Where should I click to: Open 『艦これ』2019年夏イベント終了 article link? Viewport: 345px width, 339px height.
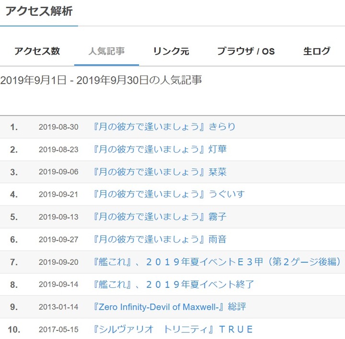[x=173, y=284]
